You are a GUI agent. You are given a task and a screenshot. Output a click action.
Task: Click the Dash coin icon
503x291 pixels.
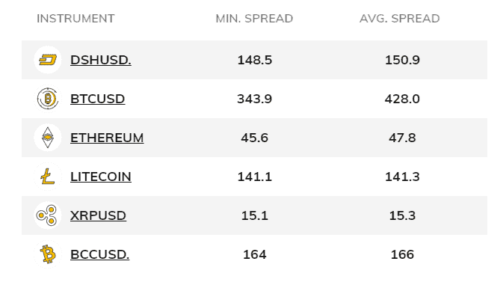click(x=48, y=60)
